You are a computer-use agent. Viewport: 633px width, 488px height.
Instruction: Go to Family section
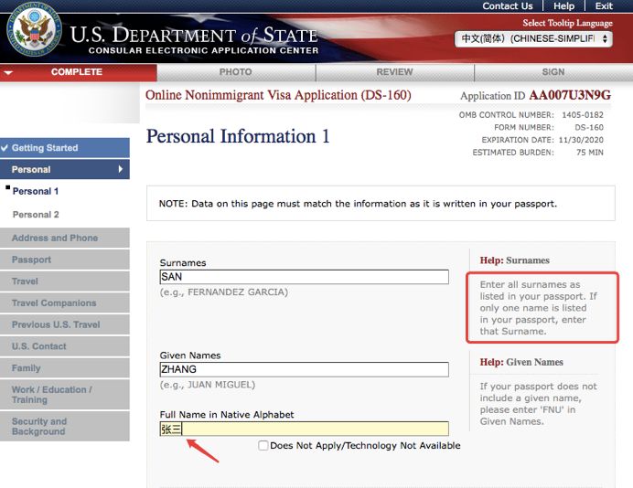[x=65, y=368]
